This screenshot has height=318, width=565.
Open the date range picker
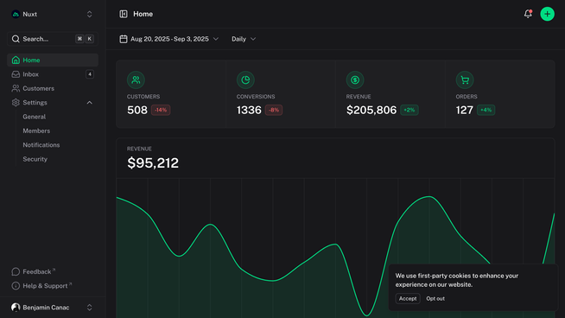coord(169,39)
